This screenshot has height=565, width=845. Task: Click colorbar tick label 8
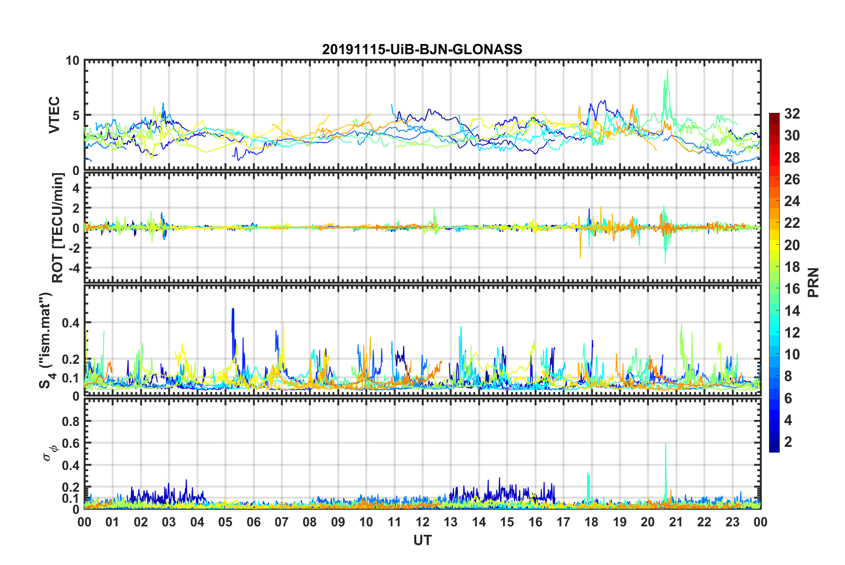click(x=788, y=376)
